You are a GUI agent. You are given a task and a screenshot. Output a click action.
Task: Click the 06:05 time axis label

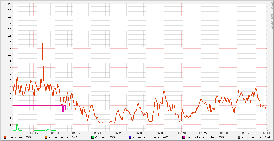click(34, 133)
